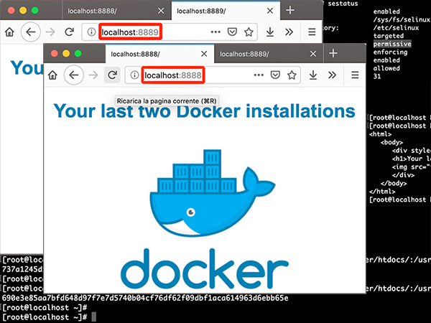Image resolution: width=431 pixels, height=323 pixels.
Task: Click the Home icon in the background browser window
Action: click(9, 32)
